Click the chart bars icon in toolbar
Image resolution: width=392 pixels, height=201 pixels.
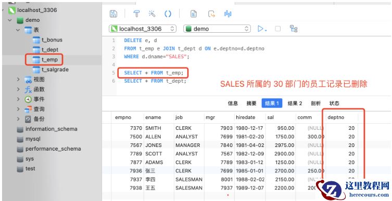coord(227,14)
